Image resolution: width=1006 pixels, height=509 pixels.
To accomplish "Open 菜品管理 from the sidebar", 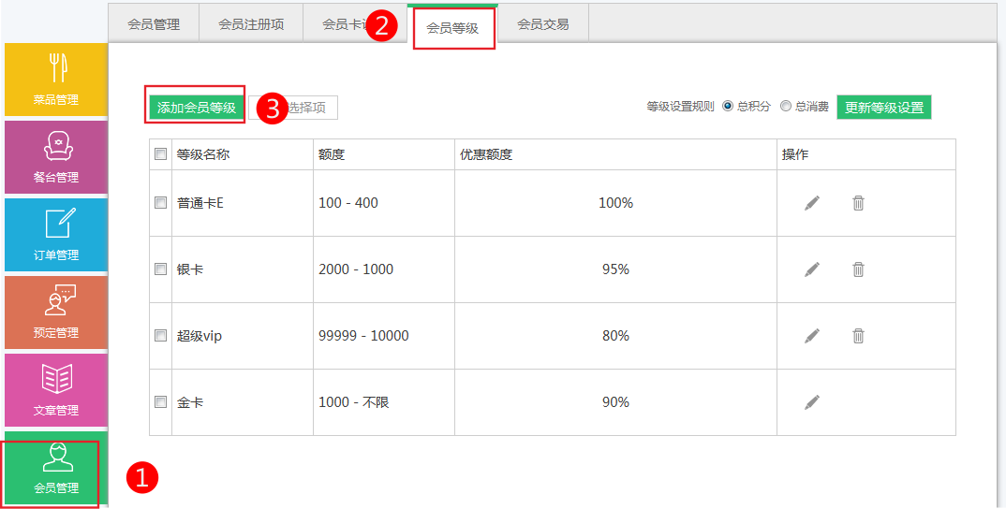I will pyautogui.click(x=55, y=80).
